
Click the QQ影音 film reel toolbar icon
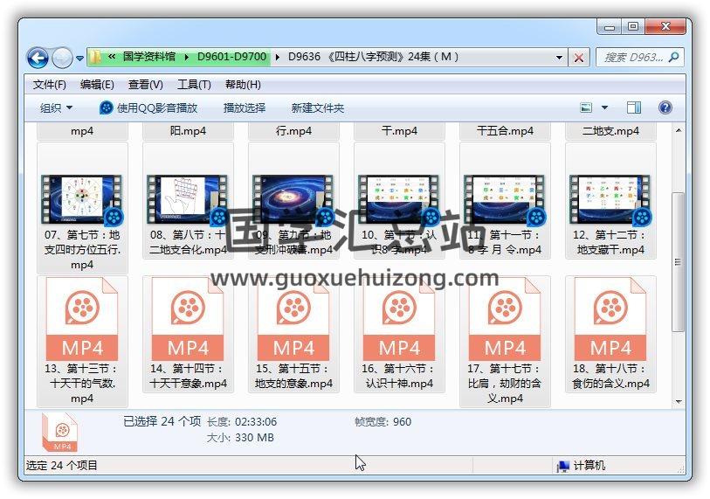(106, 107)
